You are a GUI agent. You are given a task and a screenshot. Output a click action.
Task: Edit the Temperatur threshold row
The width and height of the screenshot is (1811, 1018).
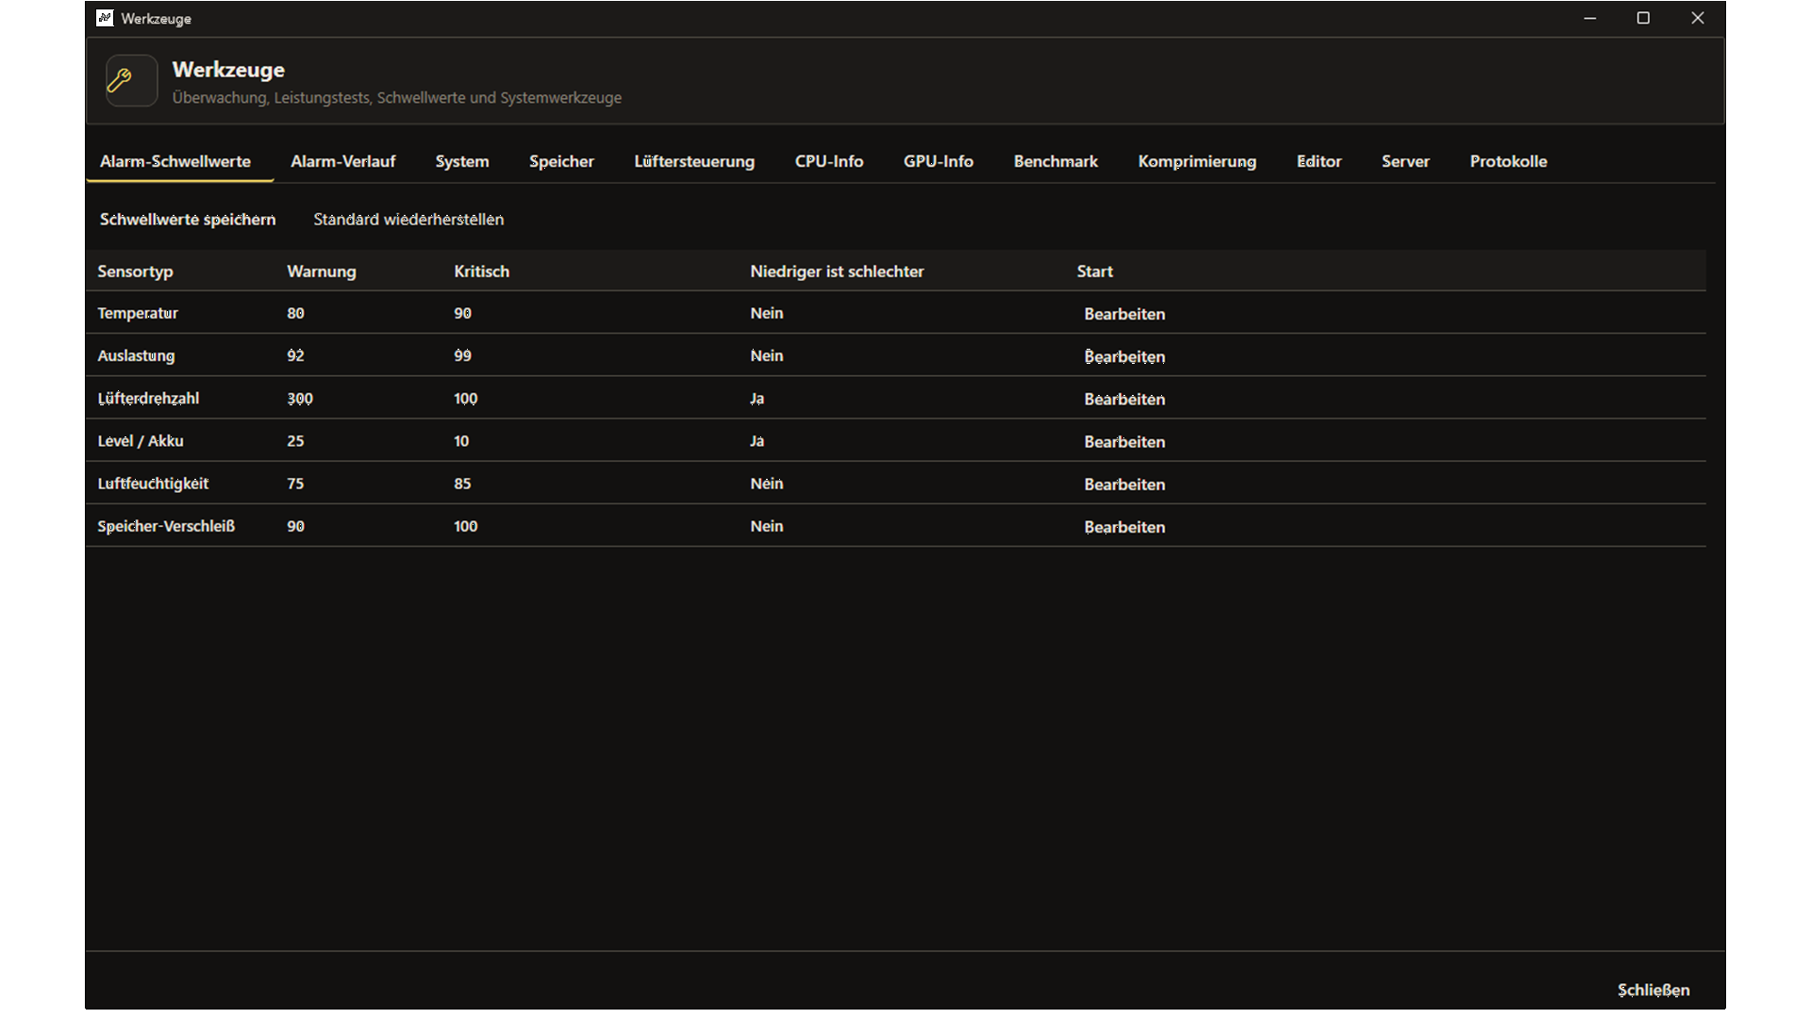[x=1124, y=314]
